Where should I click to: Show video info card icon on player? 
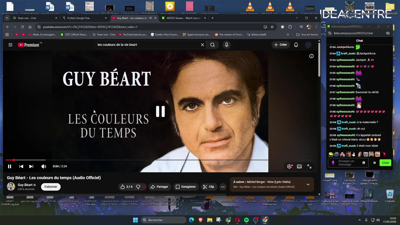pyautogui.click(x=311, y=56)
